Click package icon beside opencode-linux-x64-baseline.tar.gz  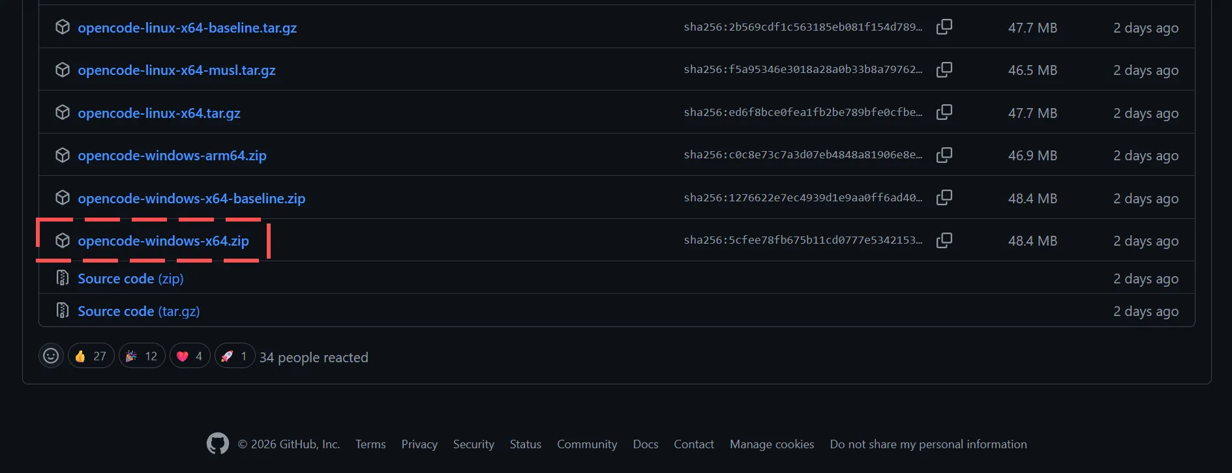point(63,27)
